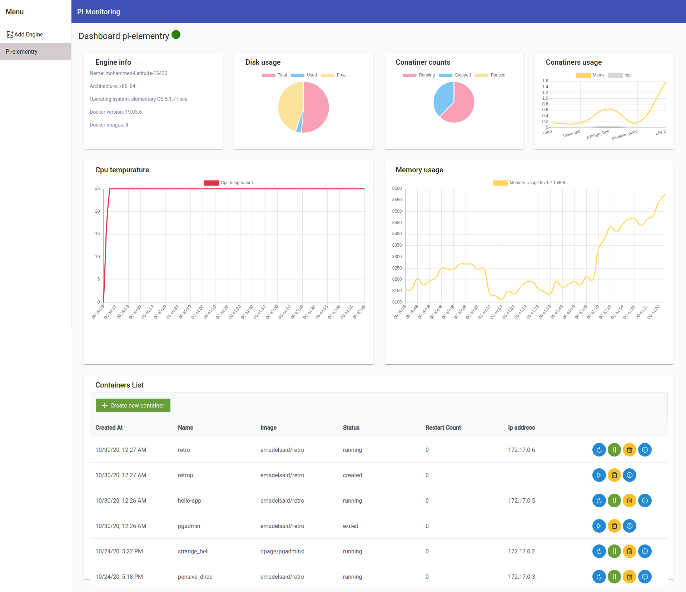Toggle Free legend in Disk usage
686x592 pixels.
[x=333, y=75]
